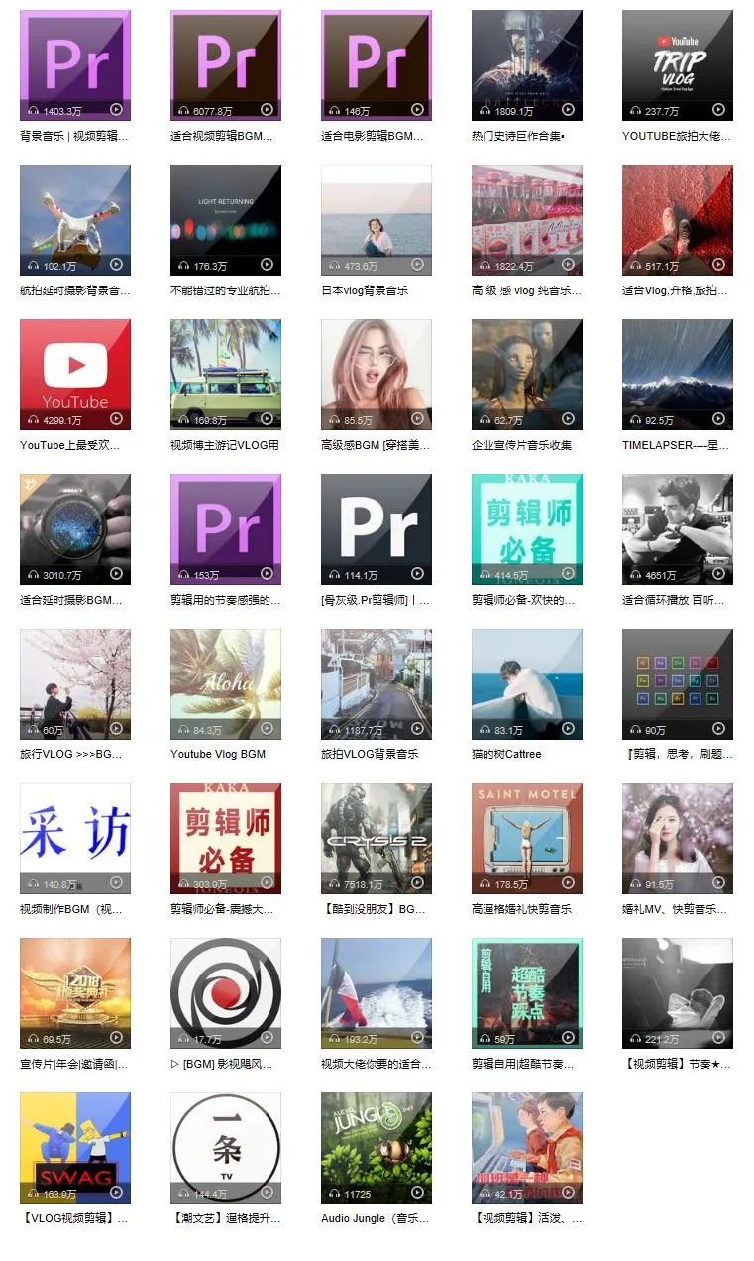
Task: Click play icon on TIMELAPSER starry cover
Action: (x=719, y=419)
